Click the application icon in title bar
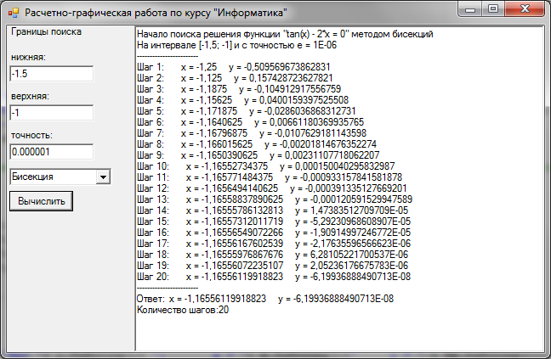 [14, 13]
